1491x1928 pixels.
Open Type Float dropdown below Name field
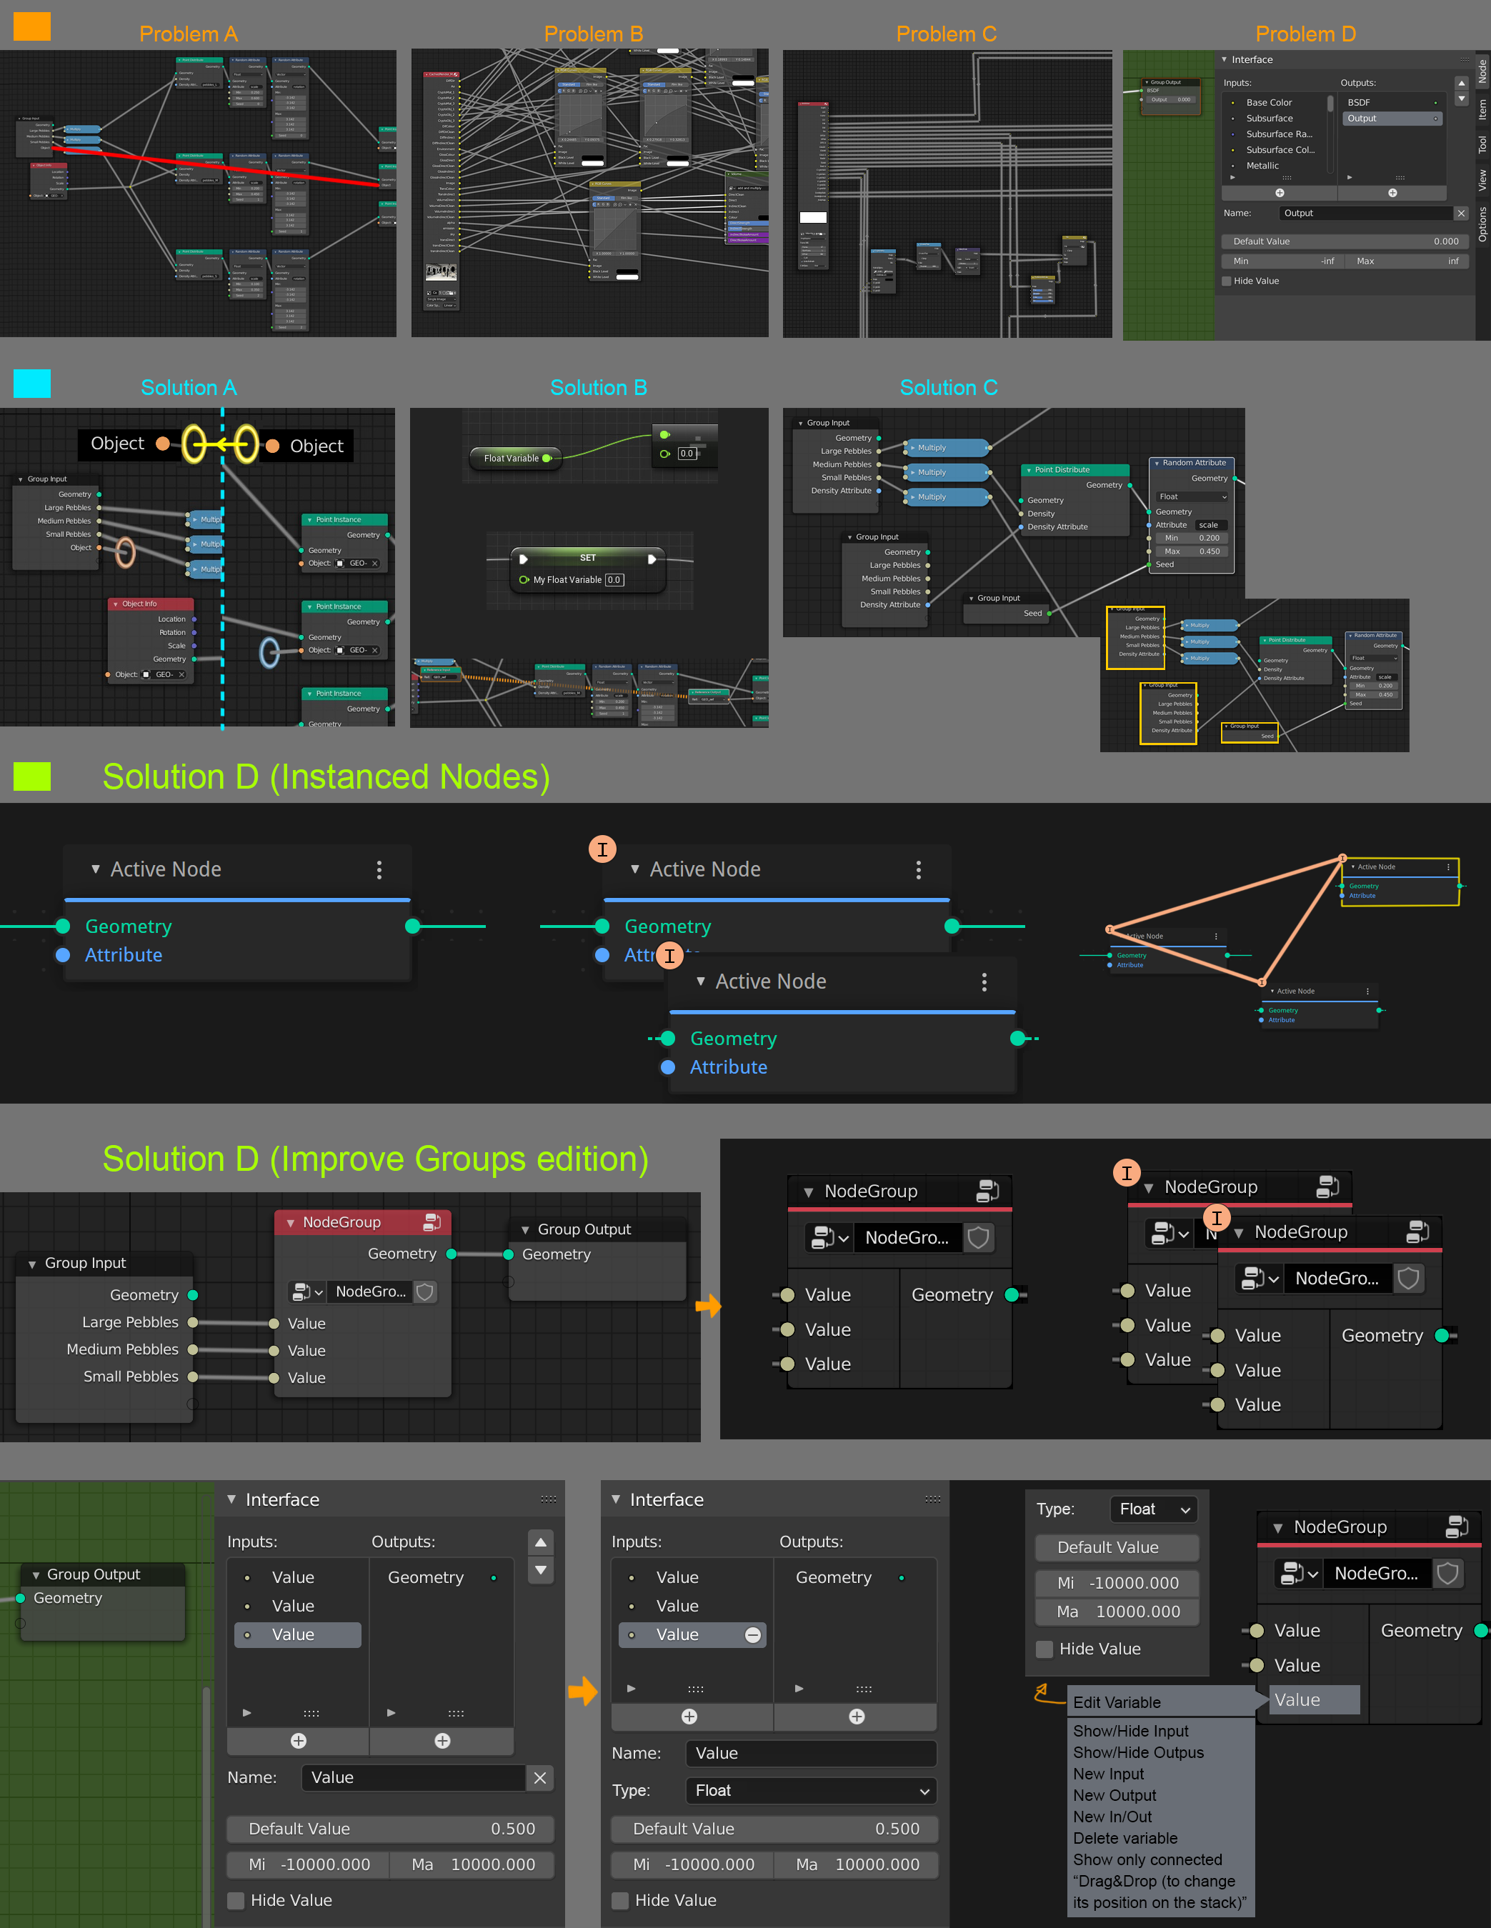pyautogui.click(x=812, y=1790)
